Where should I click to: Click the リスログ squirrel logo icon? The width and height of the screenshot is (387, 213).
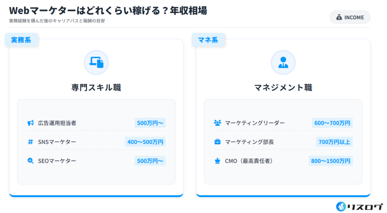342,206
